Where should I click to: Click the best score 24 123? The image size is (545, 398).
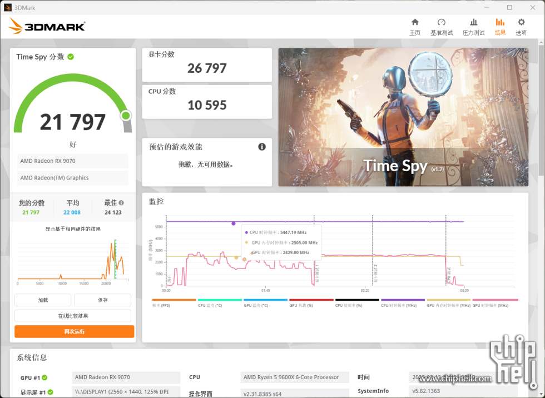[x=113, y=212]
